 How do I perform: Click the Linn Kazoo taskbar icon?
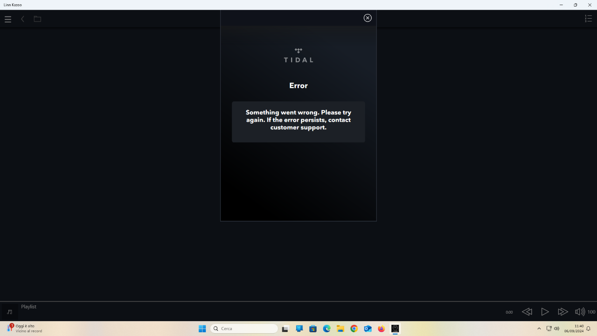(x=395, y=329)
